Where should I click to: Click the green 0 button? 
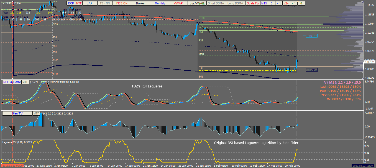coord(301,3)
